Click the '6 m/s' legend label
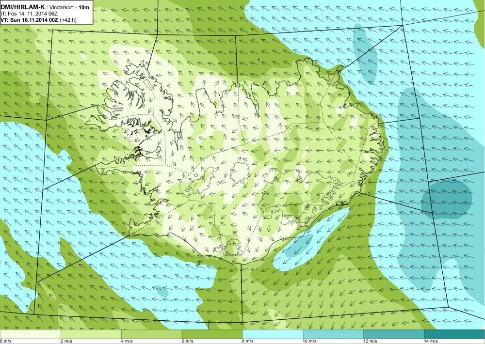This screenshot has width=485, height=344. point(188,341)
